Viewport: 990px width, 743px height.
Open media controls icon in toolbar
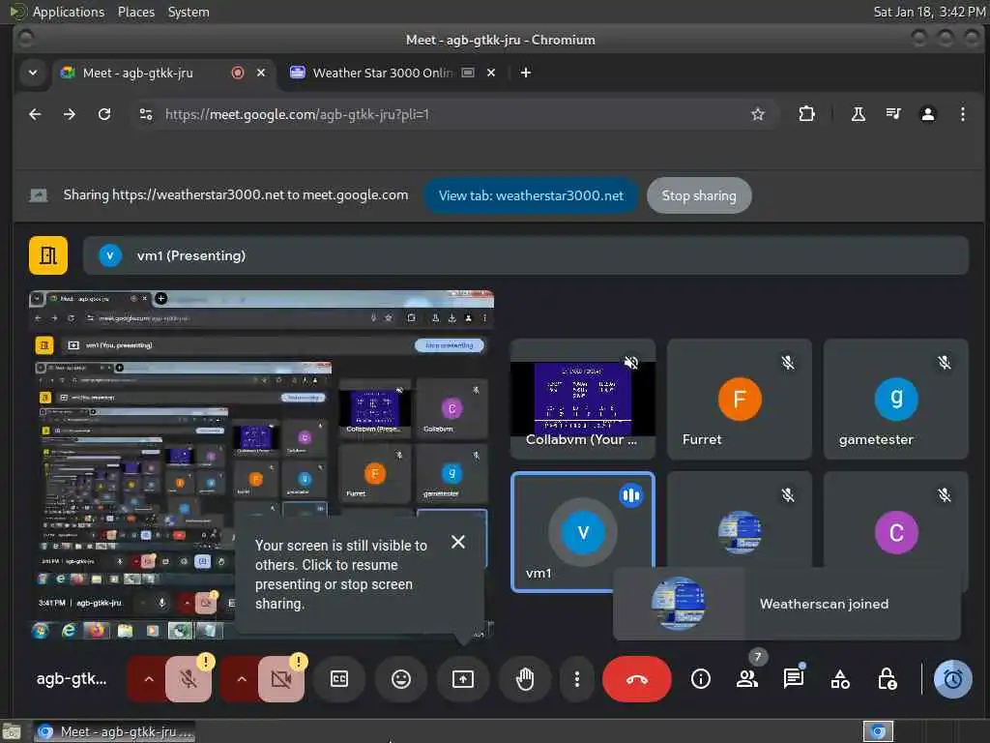[x=892, y=114]
